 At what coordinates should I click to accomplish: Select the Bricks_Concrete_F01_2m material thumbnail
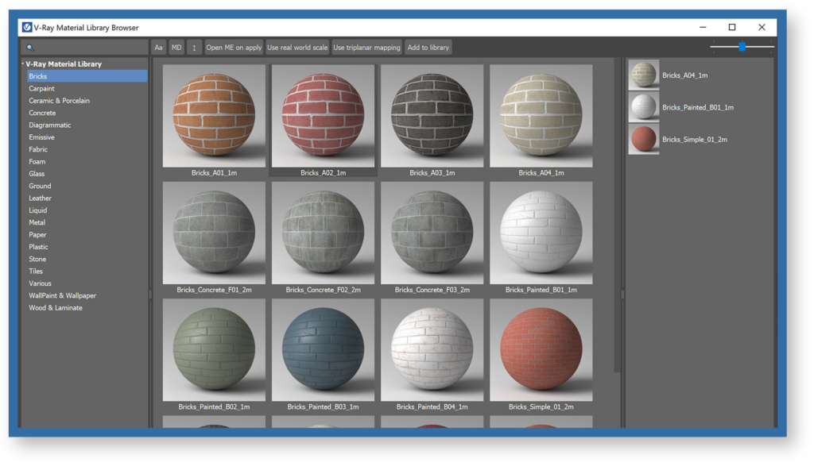coord(214,233)
